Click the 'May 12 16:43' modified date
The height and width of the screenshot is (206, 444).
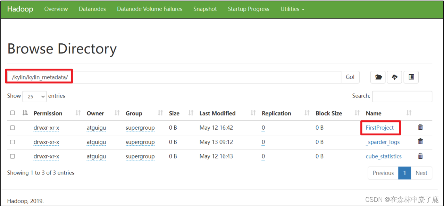(x=216, y=156)
